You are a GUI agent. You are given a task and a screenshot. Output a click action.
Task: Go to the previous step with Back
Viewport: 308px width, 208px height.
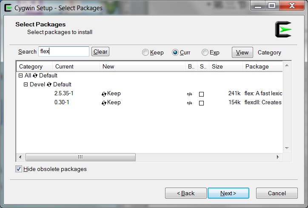tap(186, 193)
